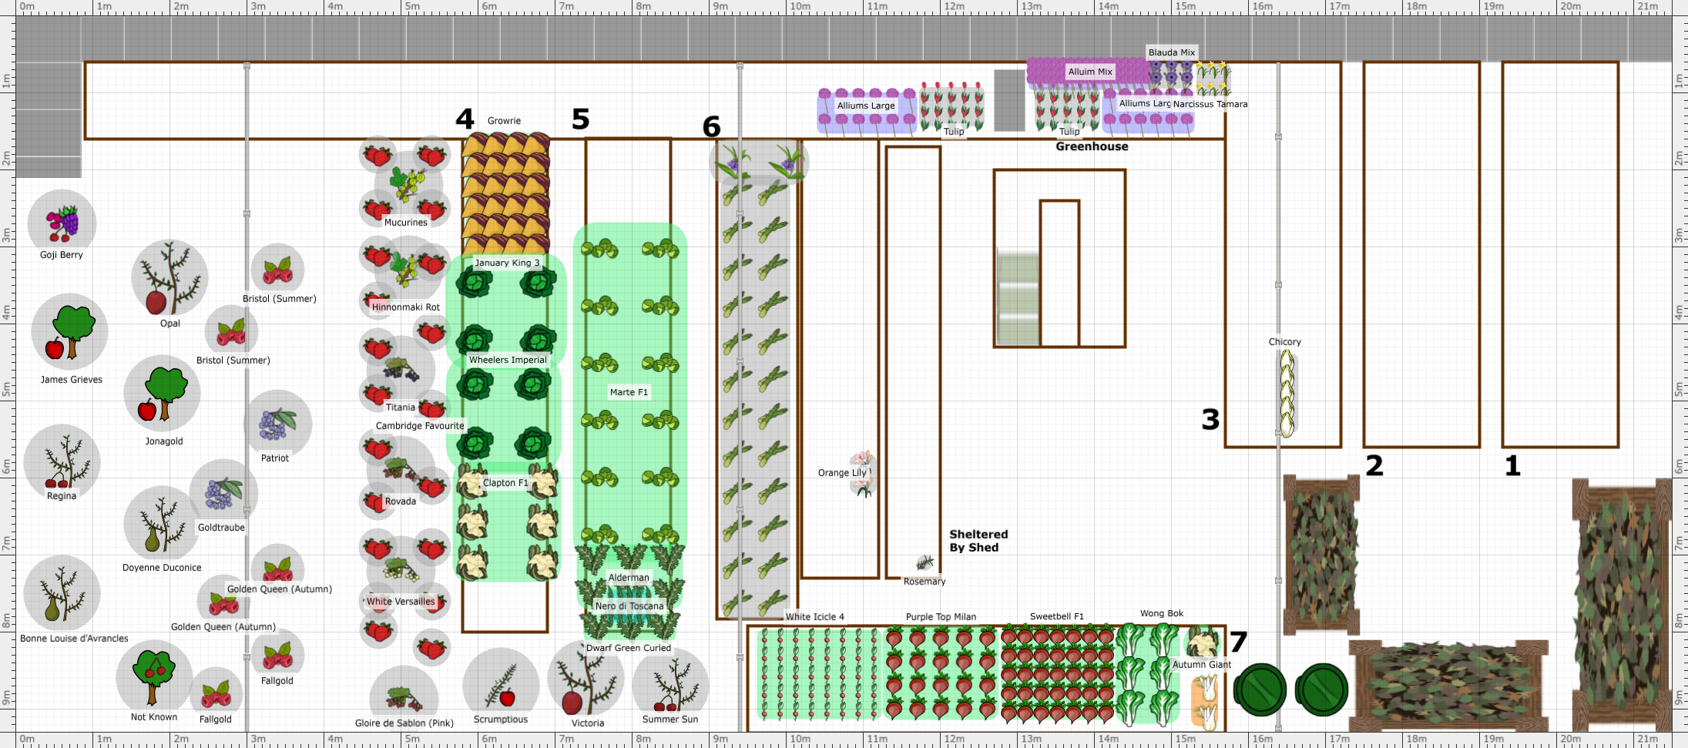The width and height of the screenshot is (1688, 748).
Task: Select the tall compost bin at right edge
Action: pyautogui.click(x=1621, y=605)
